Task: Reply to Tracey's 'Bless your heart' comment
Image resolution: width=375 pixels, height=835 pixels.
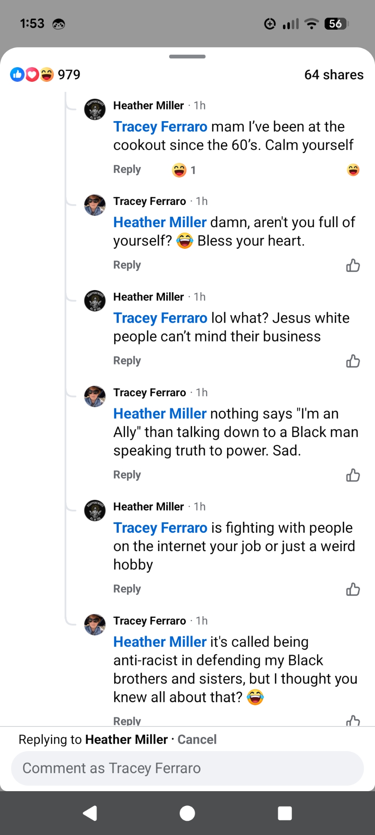Action: coord(127,265)
